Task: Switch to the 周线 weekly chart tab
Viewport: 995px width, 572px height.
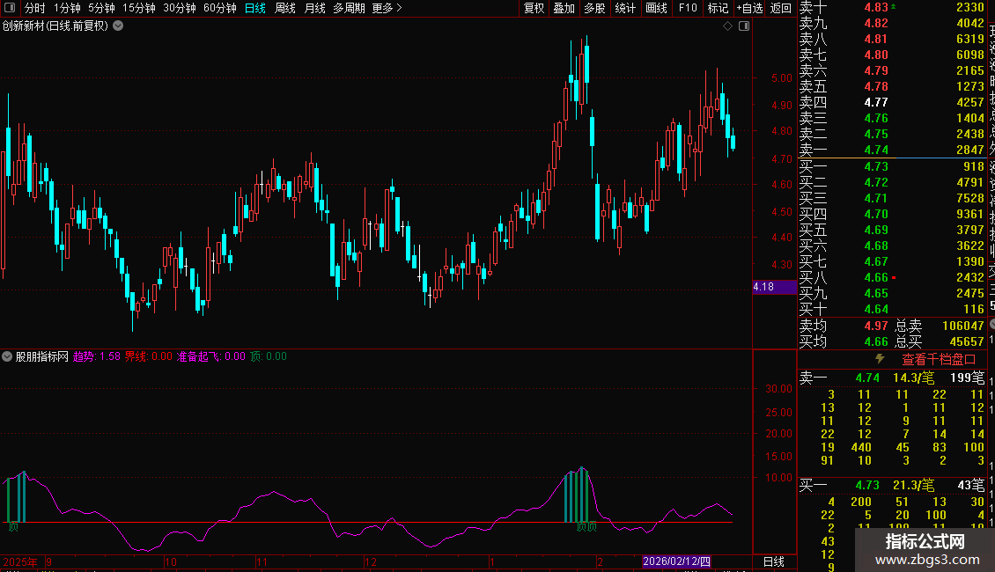Action: tap(285, 8)
